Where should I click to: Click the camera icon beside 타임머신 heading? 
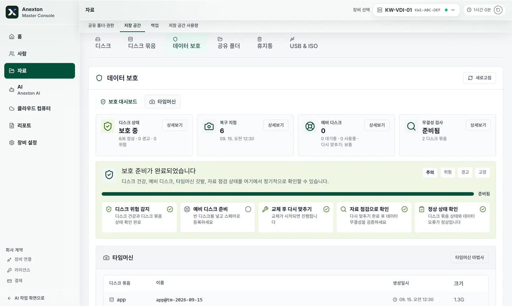tap(106, 258)
